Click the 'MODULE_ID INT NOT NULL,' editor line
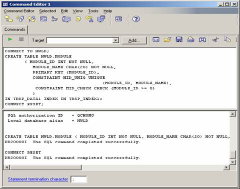240x189 pixels. (59, 62)
